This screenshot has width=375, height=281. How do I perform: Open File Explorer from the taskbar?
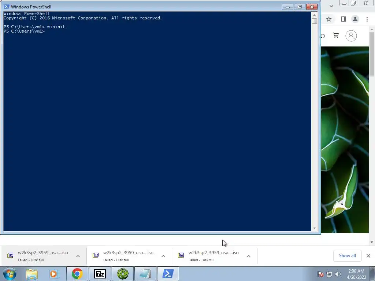pyautogui.click(x=32, y=274)
